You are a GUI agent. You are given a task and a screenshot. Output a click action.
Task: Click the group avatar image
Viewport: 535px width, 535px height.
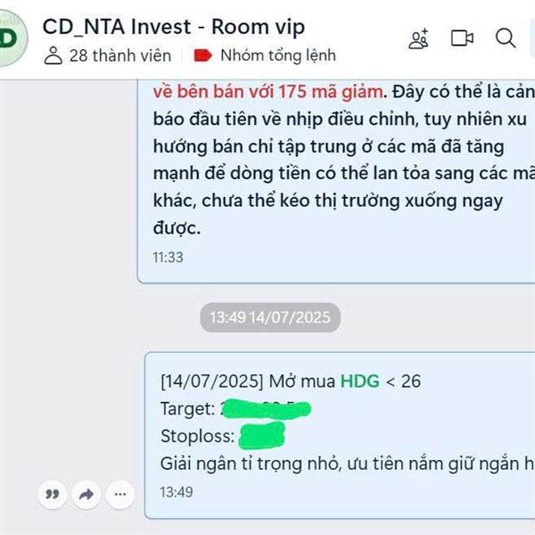coord(12,37)
